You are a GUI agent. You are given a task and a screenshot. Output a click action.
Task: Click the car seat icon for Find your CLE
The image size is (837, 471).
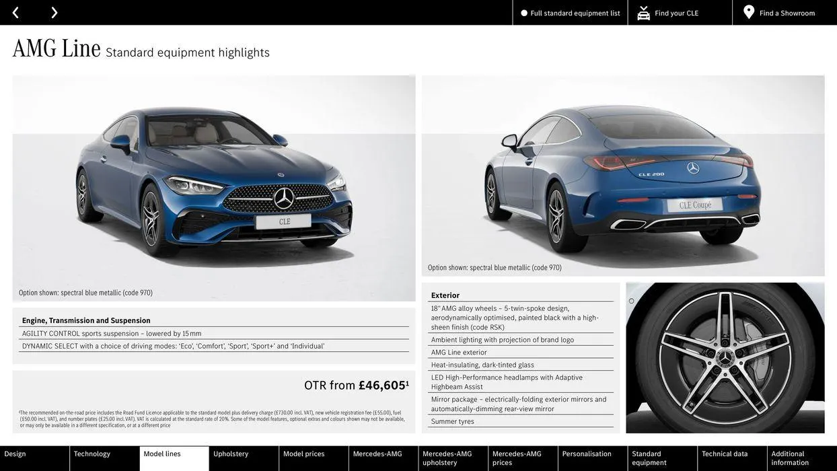tap(643, 13)
